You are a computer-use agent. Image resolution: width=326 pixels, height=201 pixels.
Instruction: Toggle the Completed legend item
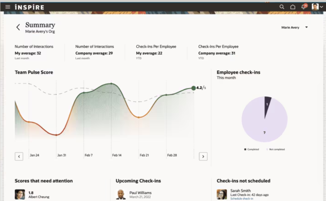click(252, 149)
